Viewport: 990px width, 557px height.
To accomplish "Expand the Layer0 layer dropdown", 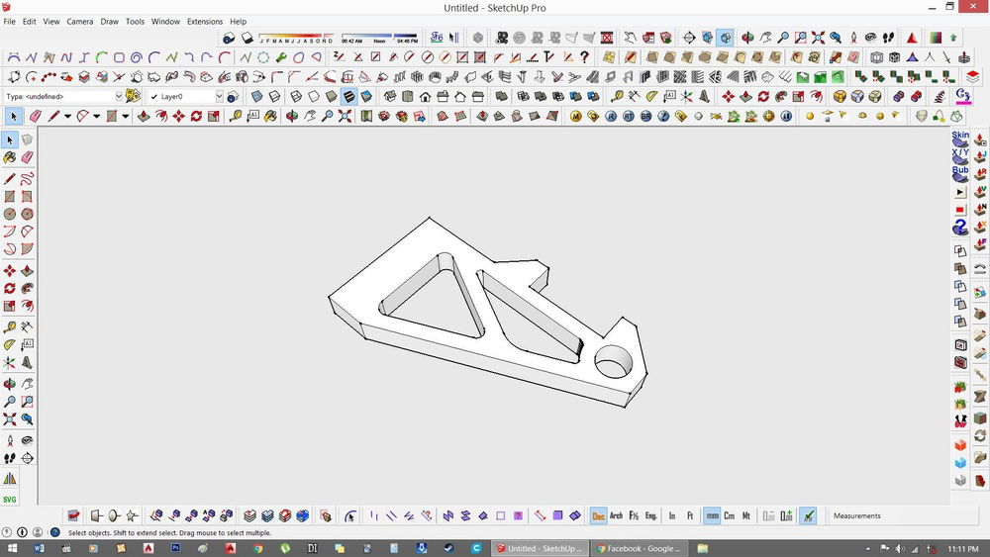I will pyautogui.click(x=218, y=97).
